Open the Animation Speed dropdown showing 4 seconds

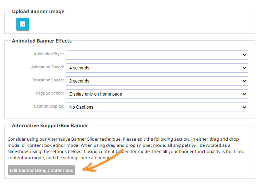point(157,68)
